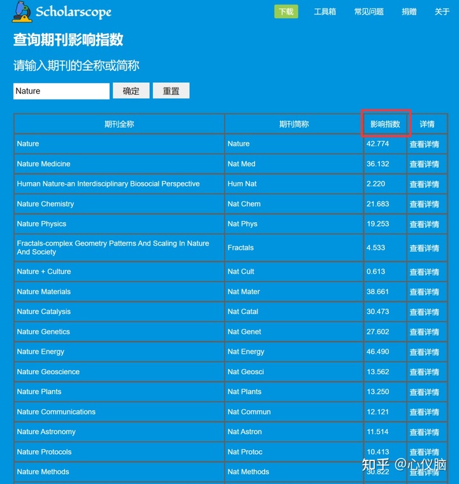The image size is (459, 484).
Task: Select the 0.613 impact index value
Action: [375, 271]
